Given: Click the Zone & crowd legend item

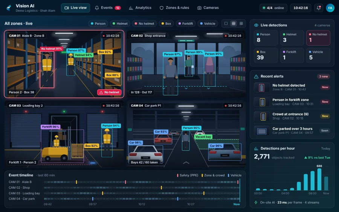Looking at the screenshot, I should pos(213,175).
